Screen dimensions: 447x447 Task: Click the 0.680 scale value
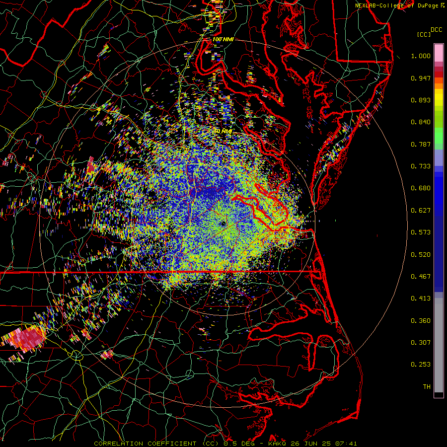tap(421, 188)
